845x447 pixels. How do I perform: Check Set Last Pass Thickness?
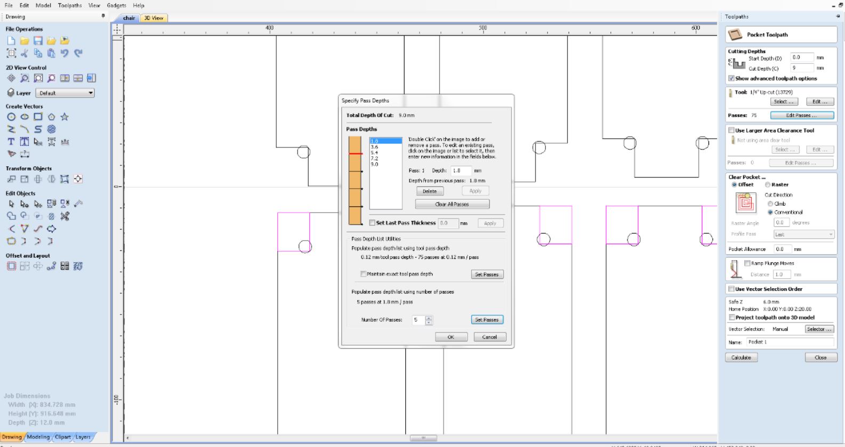pyautogui.click(x=372, y=223)
